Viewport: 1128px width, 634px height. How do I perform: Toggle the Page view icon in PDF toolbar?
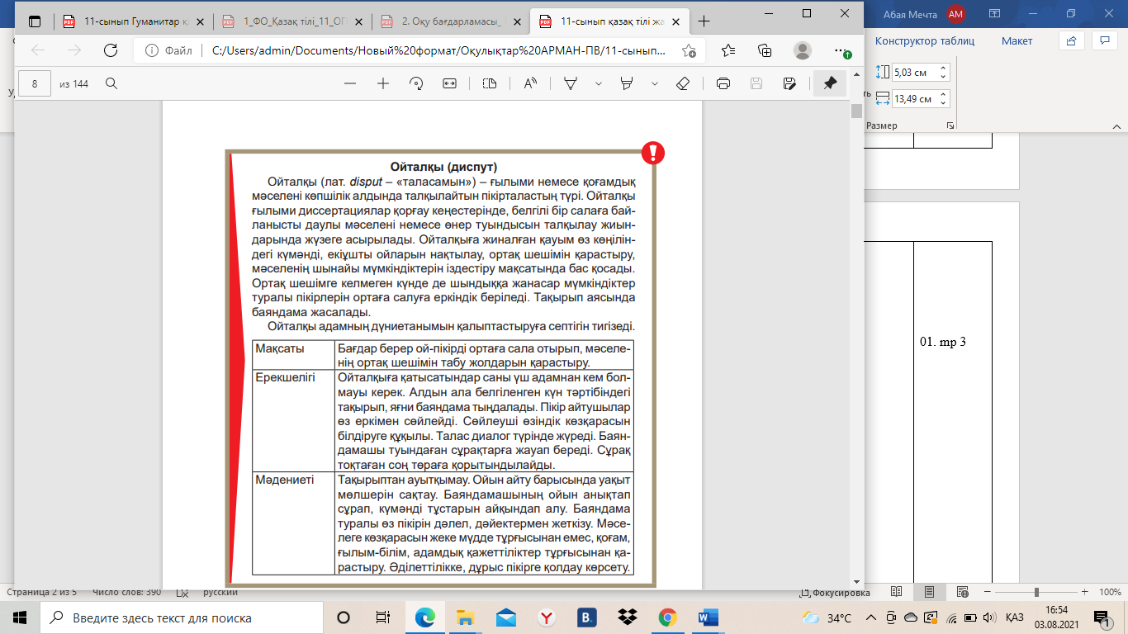coord(490,83)
